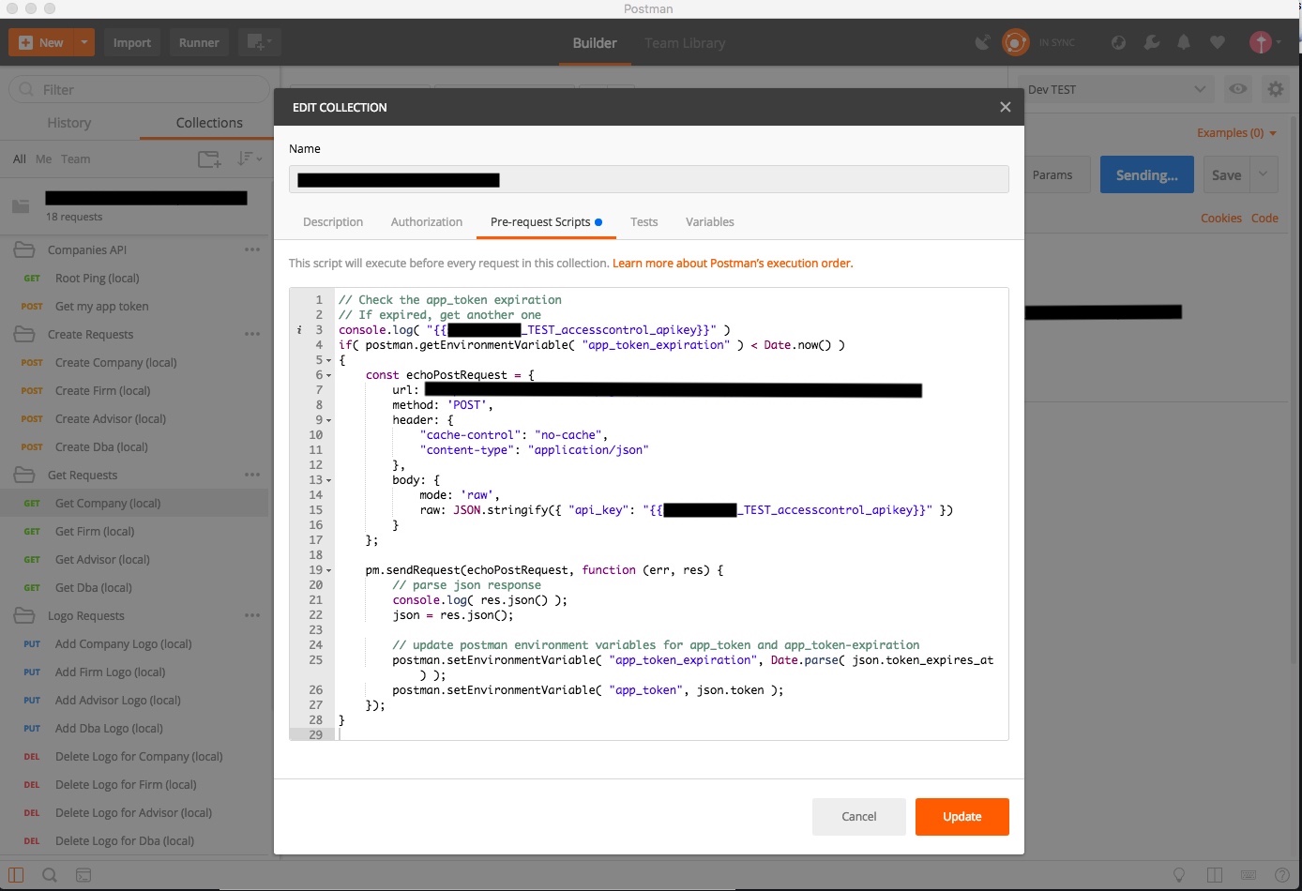Select Create Company (local) request

pos(116,363)
